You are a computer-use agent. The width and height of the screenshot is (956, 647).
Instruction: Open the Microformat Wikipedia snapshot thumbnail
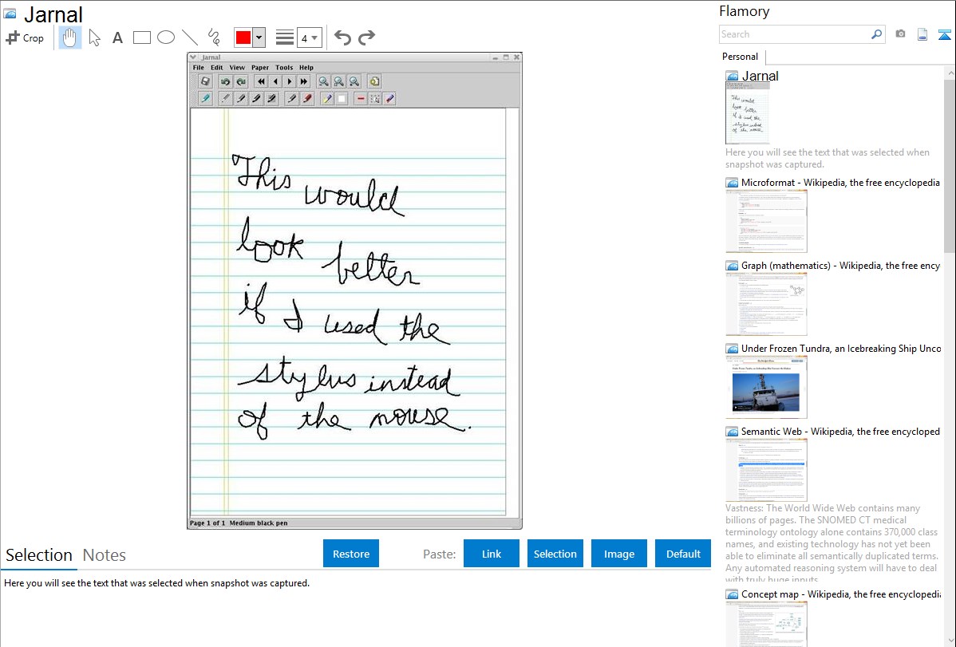(x=766, y=221)
